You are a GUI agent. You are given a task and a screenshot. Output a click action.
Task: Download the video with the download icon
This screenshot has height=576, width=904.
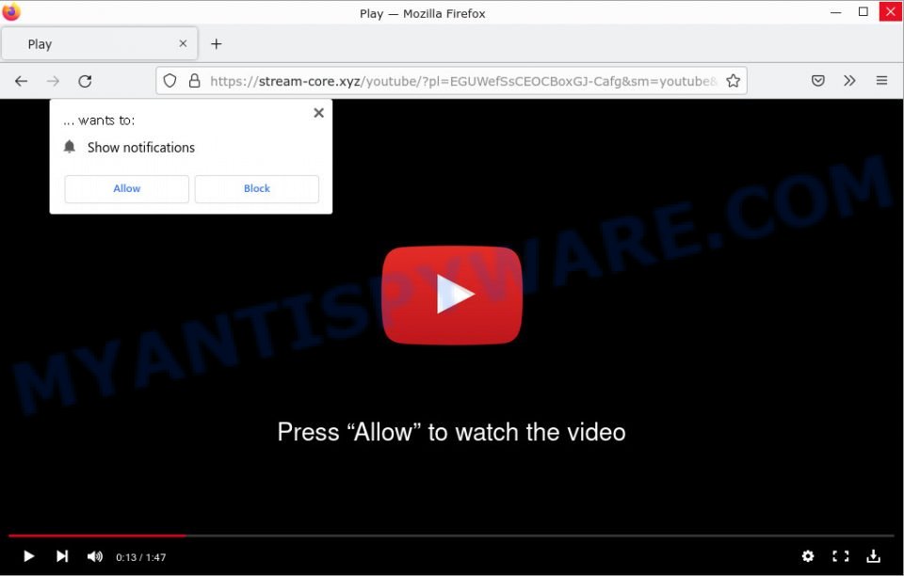(874, 556)
